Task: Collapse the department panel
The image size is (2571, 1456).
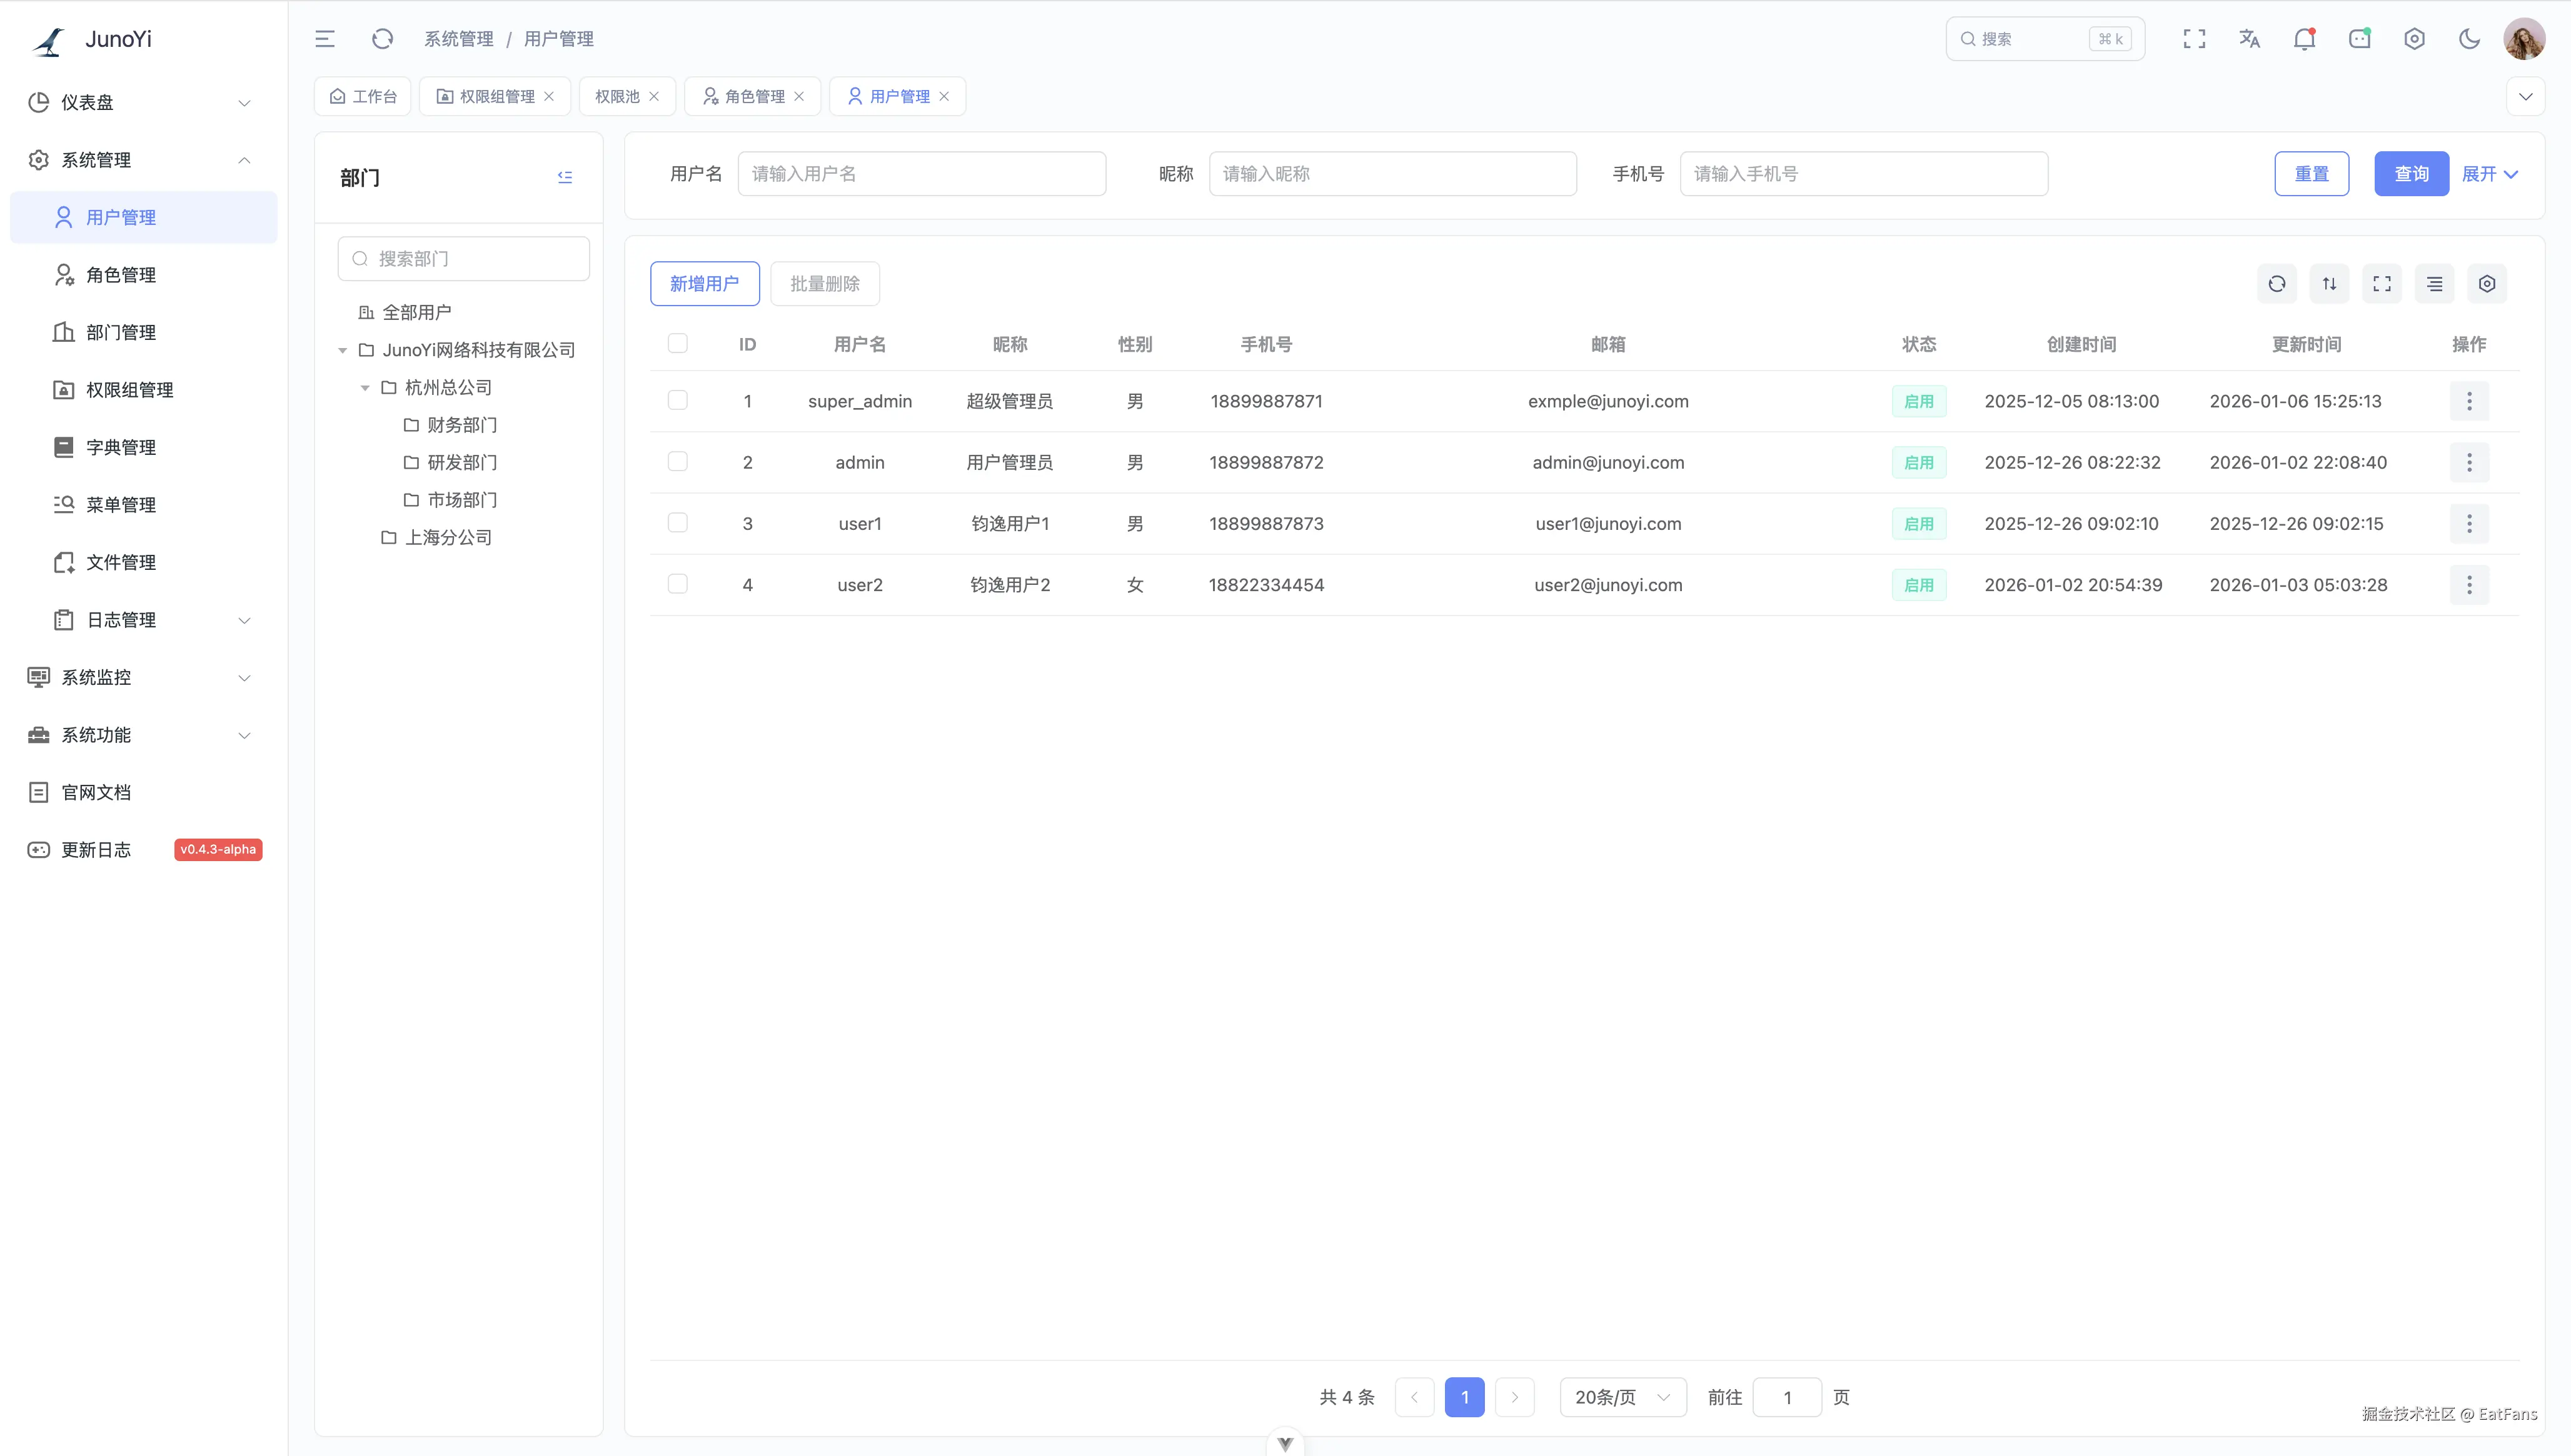Action: [x=565, y=177]
